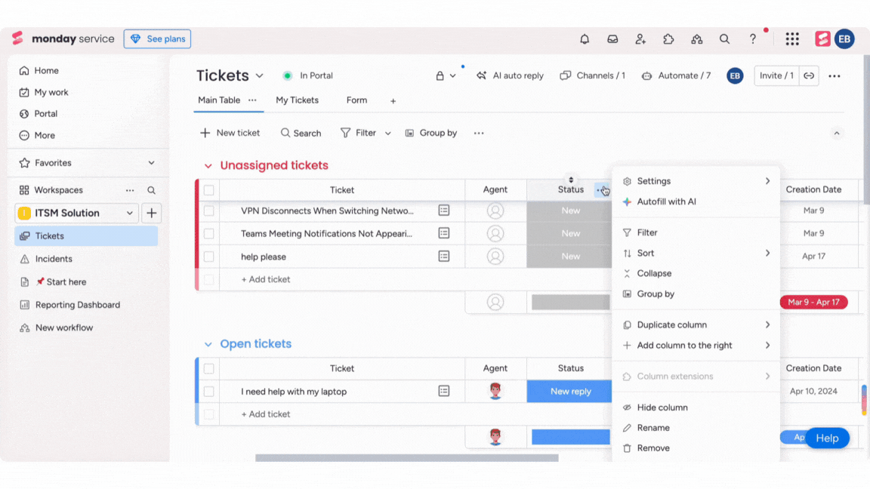
Task: Open item updates for Teams Meeting ticket
Action: 444,233
